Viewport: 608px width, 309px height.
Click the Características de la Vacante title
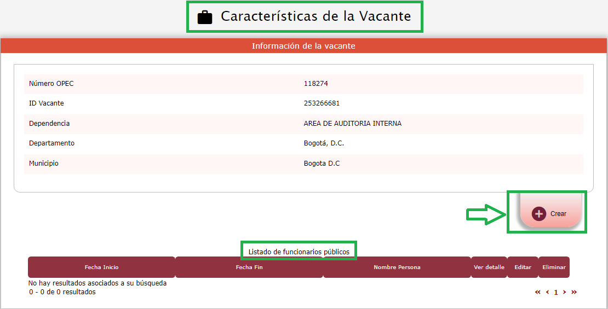(316, 16)
